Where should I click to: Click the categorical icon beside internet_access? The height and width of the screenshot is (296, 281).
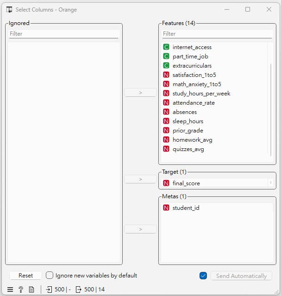(166, 47)
